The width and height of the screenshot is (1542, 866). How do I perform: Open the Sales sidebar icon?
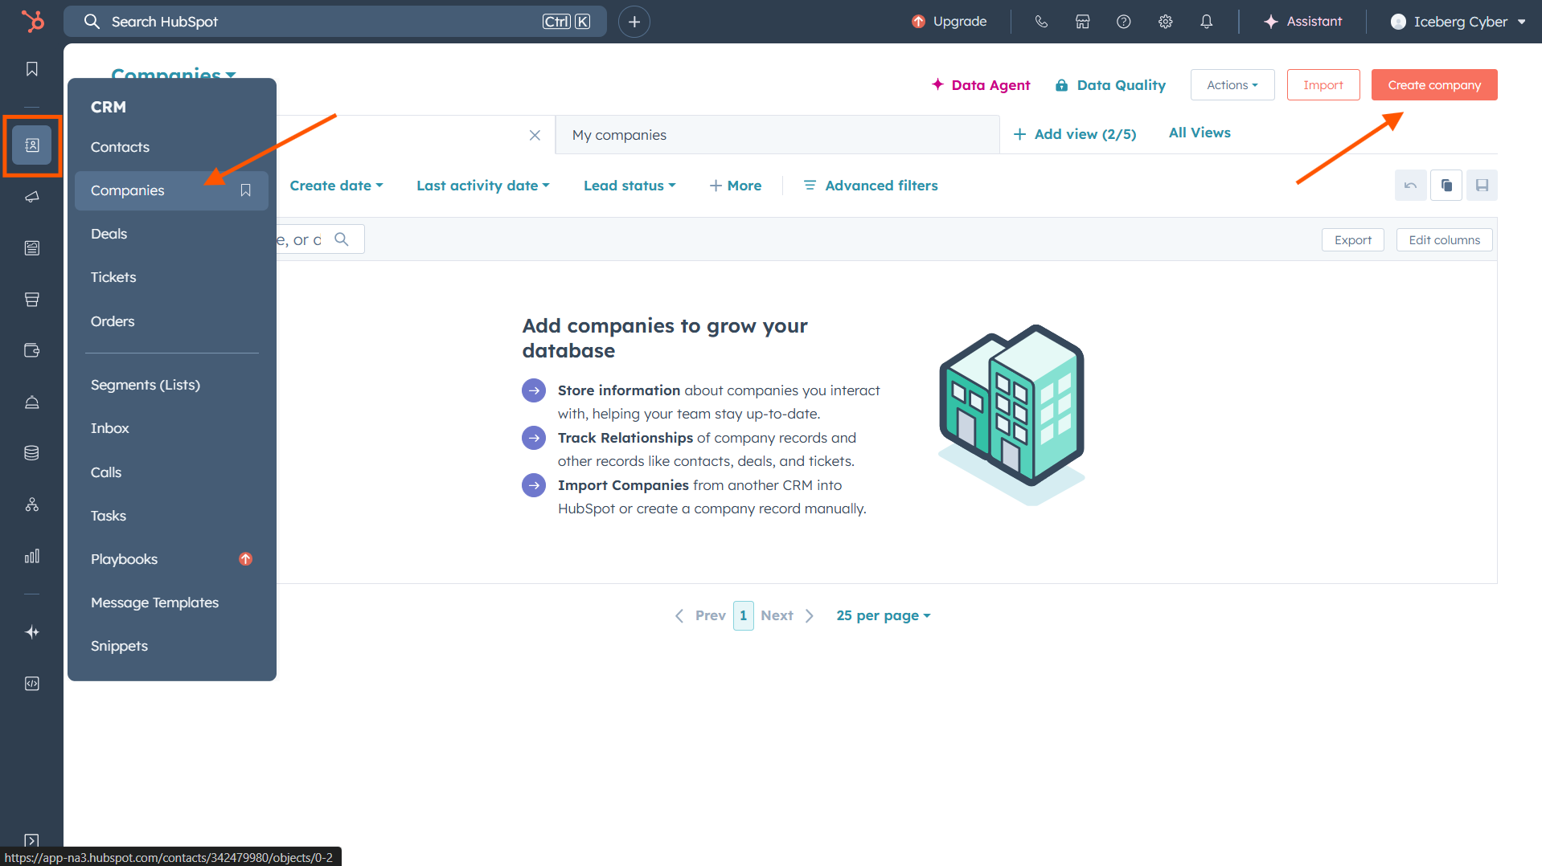click(x=32, y=300)
